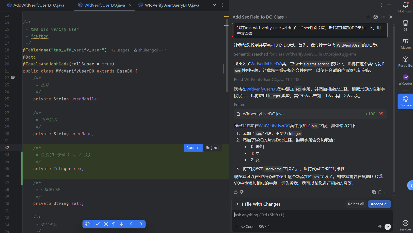Start a new Cascade conversation with plus icon
413x233 pixels.
(368, 17)
